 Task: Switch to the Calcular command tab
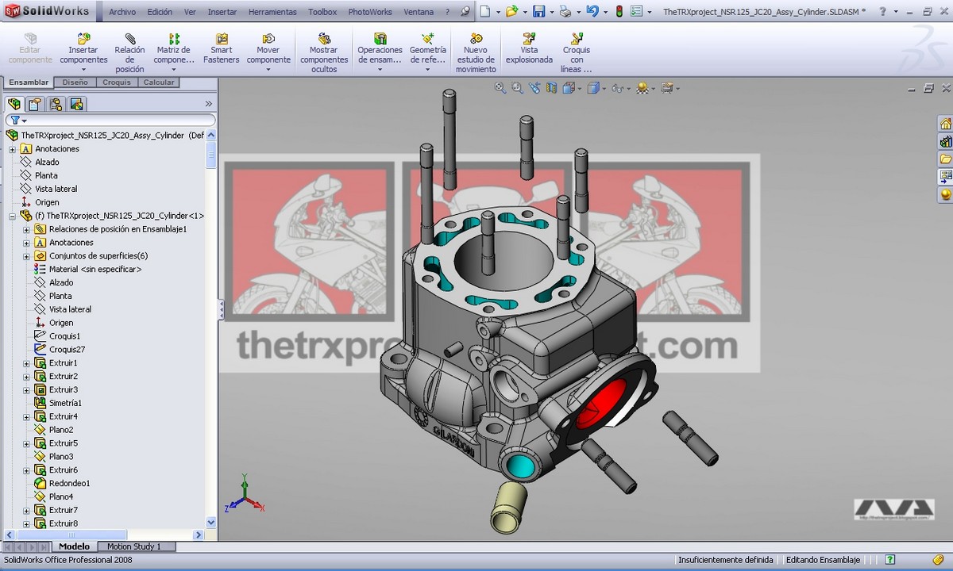coord(159,82)
